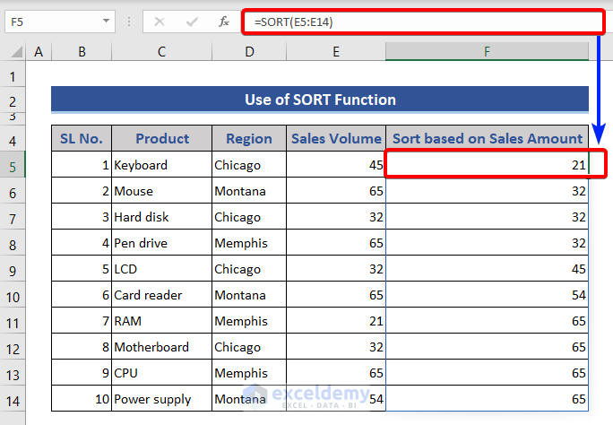Select row 5 header
Viewport: 613px width, 425px height.
click(13, 166)
